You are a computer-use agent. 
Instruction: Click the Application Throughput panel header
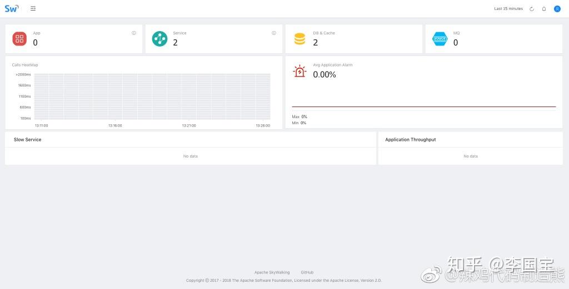(x=411, y=140)
